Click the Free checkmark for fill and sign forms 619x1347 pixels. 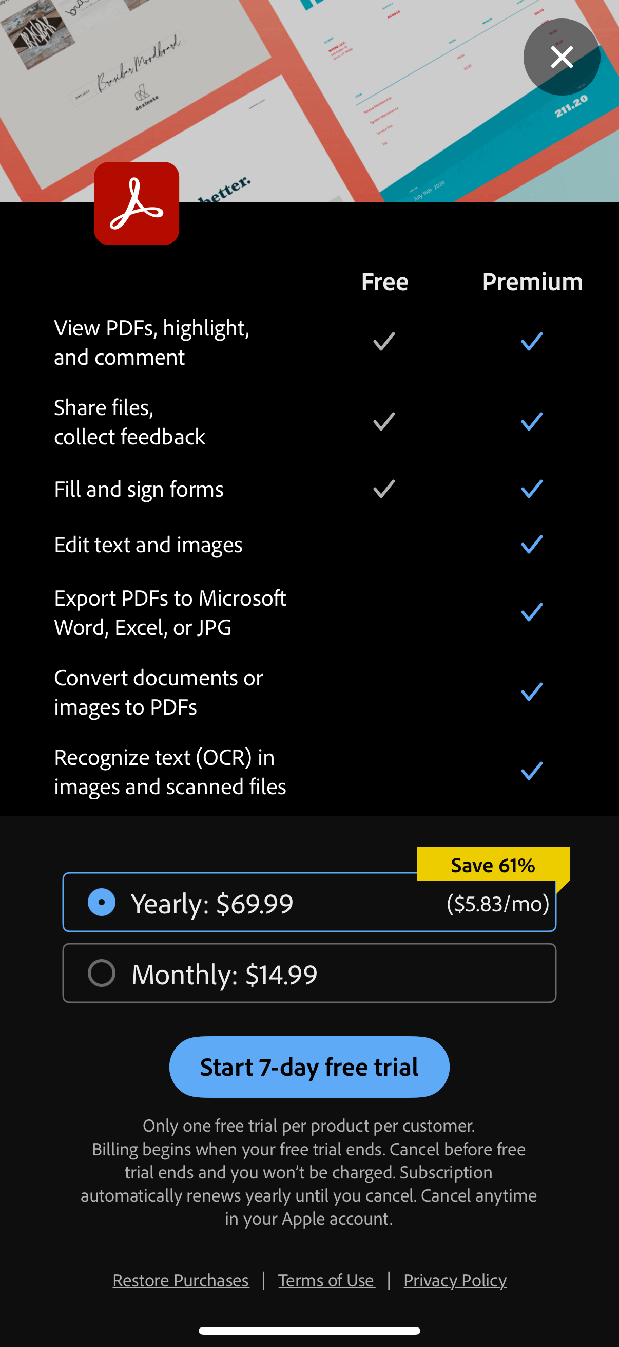tap(383, 489)
